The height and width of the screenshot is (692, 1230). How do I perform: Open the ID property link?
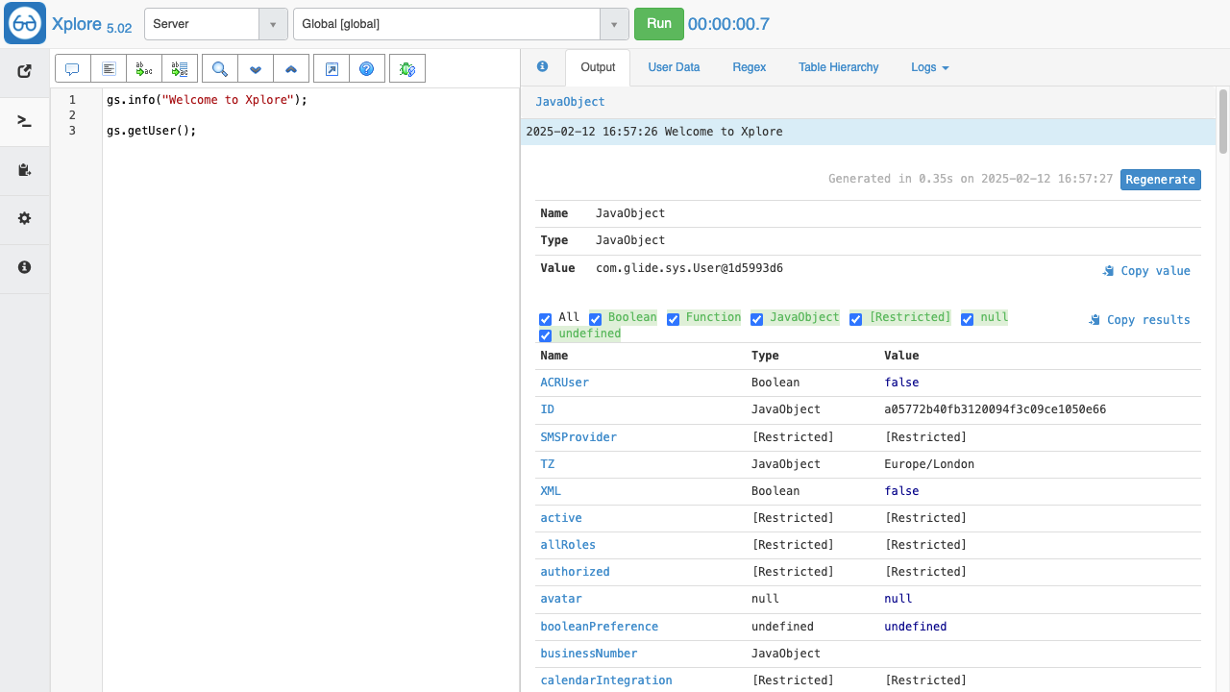pos(548,409)
